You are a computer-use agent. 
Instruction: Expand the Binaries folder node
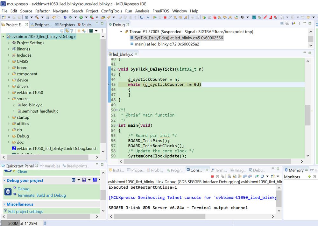pyautogui.click(x=9, y=49)
